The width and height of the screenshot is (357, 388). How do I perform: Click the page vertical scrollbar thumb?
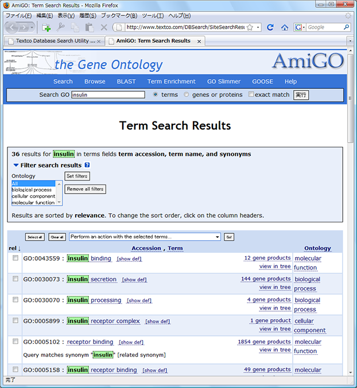point(350,99)
